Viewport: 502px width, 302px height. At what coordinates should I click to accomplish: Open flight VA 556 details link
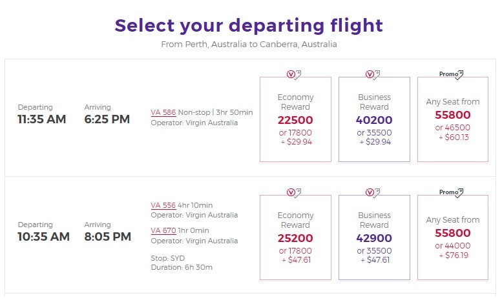coord(163,205)
